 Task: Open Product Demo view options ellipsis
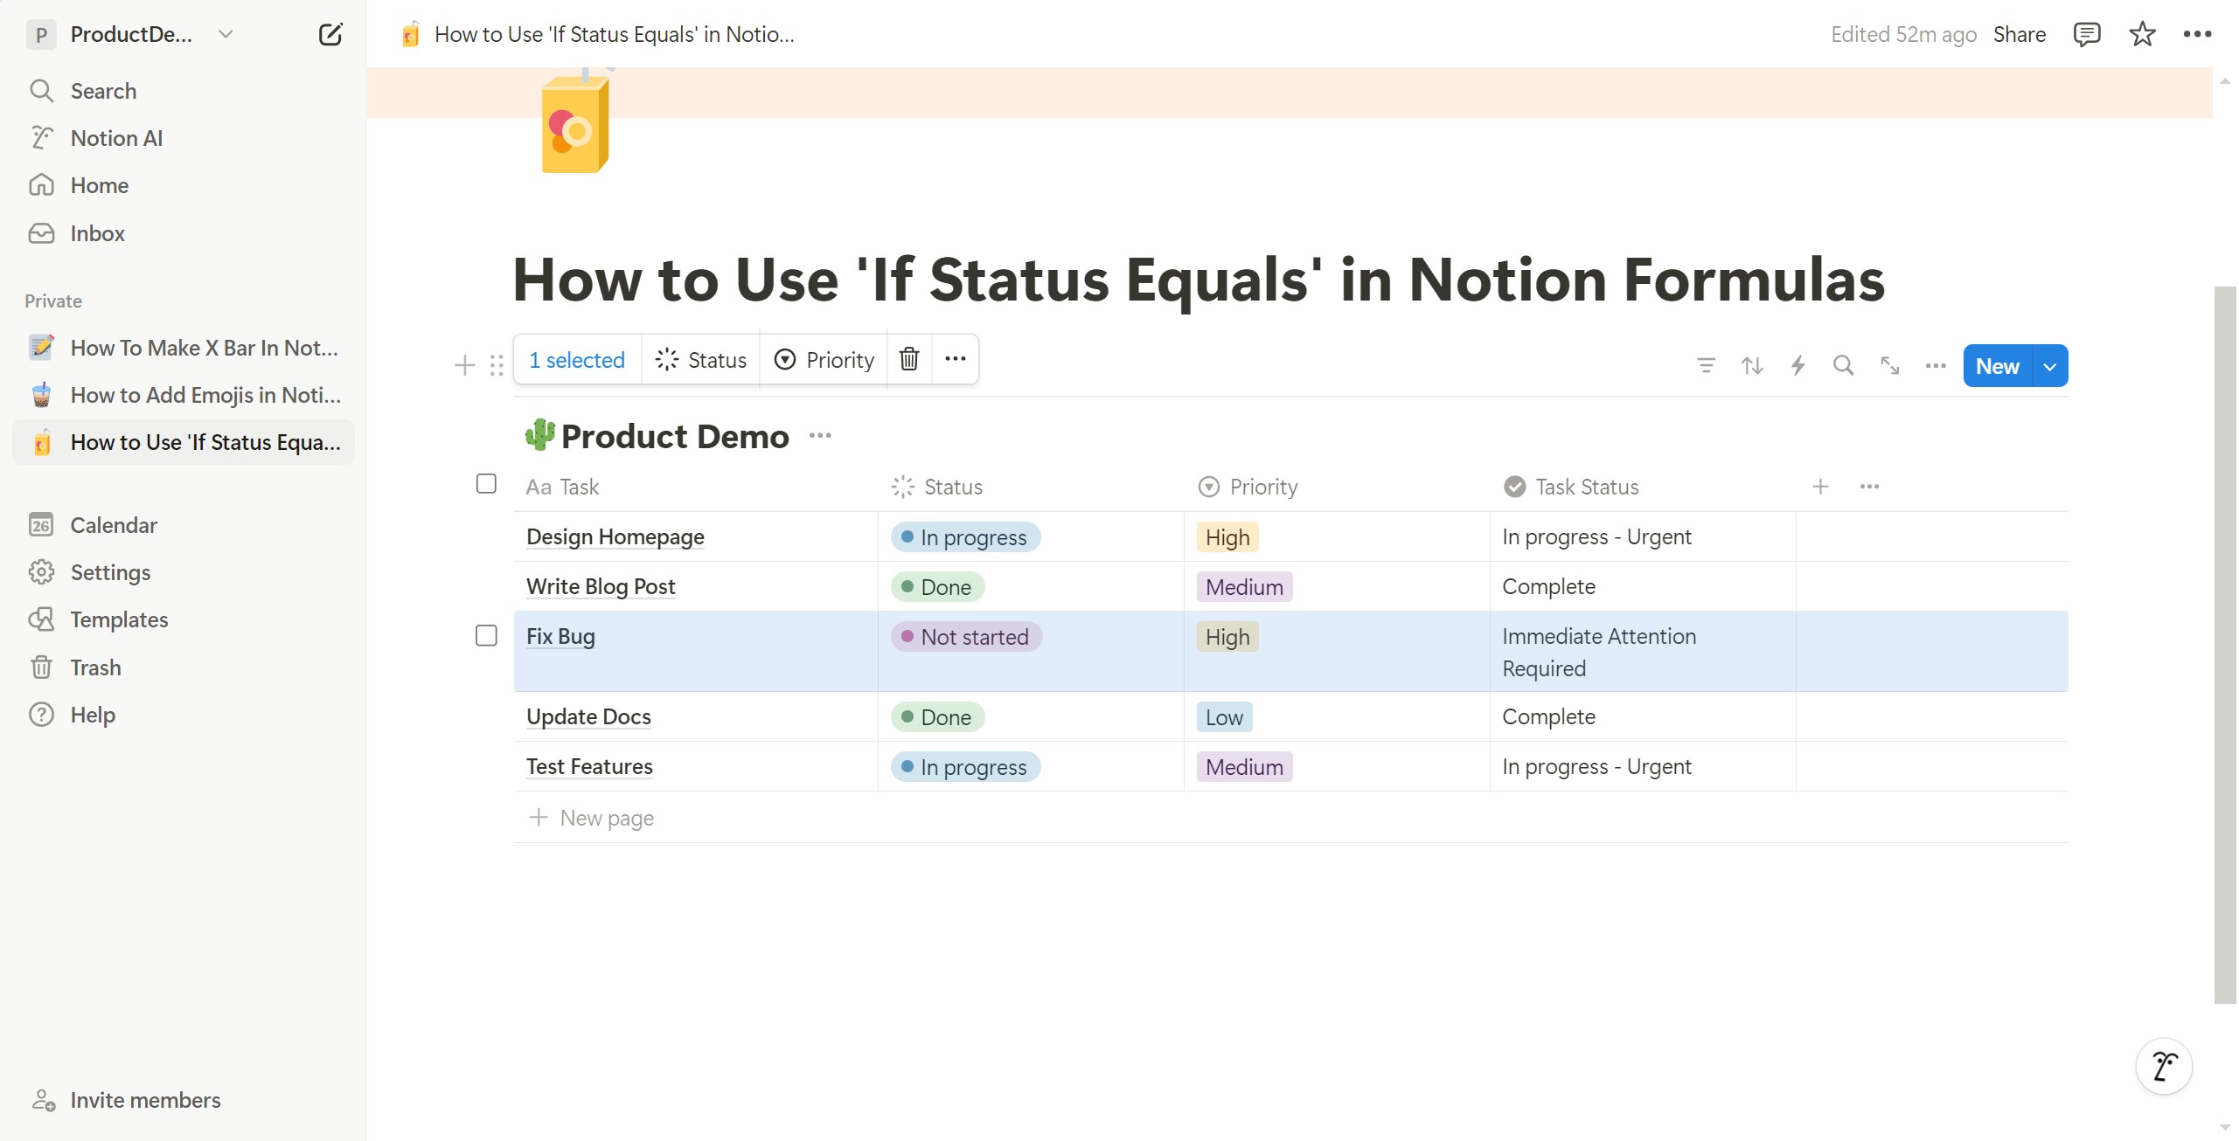coord(820,435)
